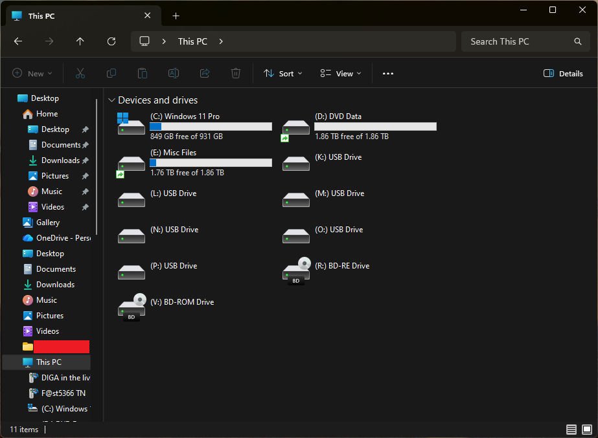Click the E: drive usage bar

[211, 162]
